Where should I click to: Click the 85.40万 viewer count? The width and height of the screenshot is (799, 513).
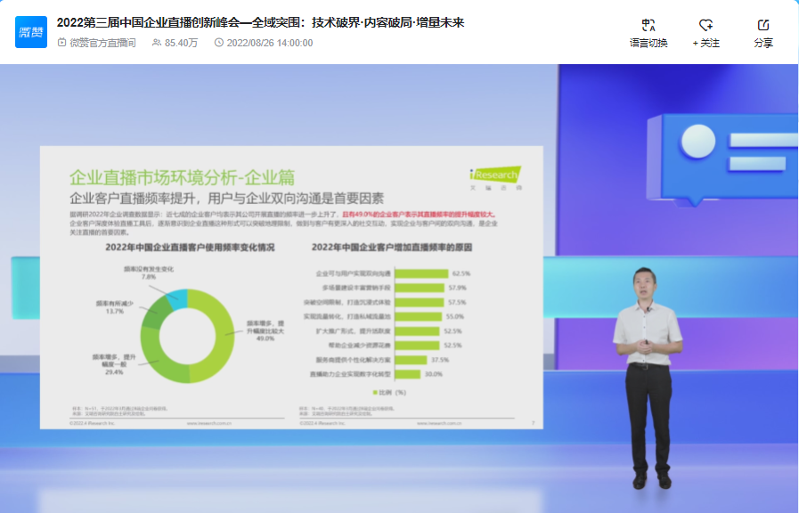(175, 43)
